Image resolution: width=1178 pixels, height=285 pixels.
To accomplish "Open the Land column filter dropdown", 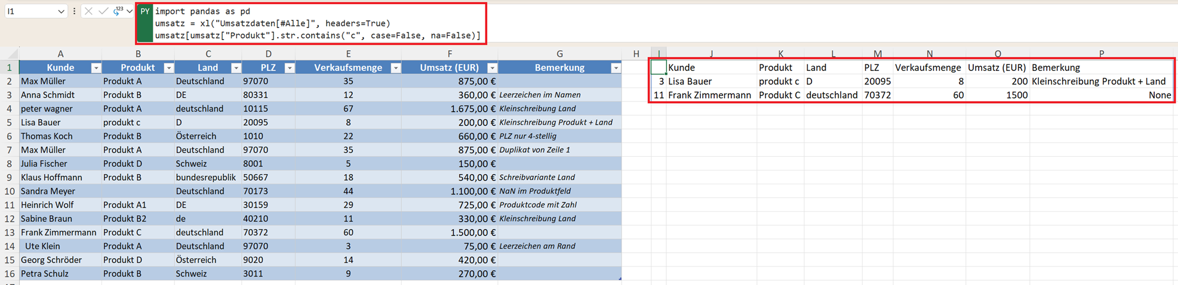I will coord(236,68).
